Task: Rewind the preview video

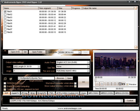Action: click(x=110, y=84)
